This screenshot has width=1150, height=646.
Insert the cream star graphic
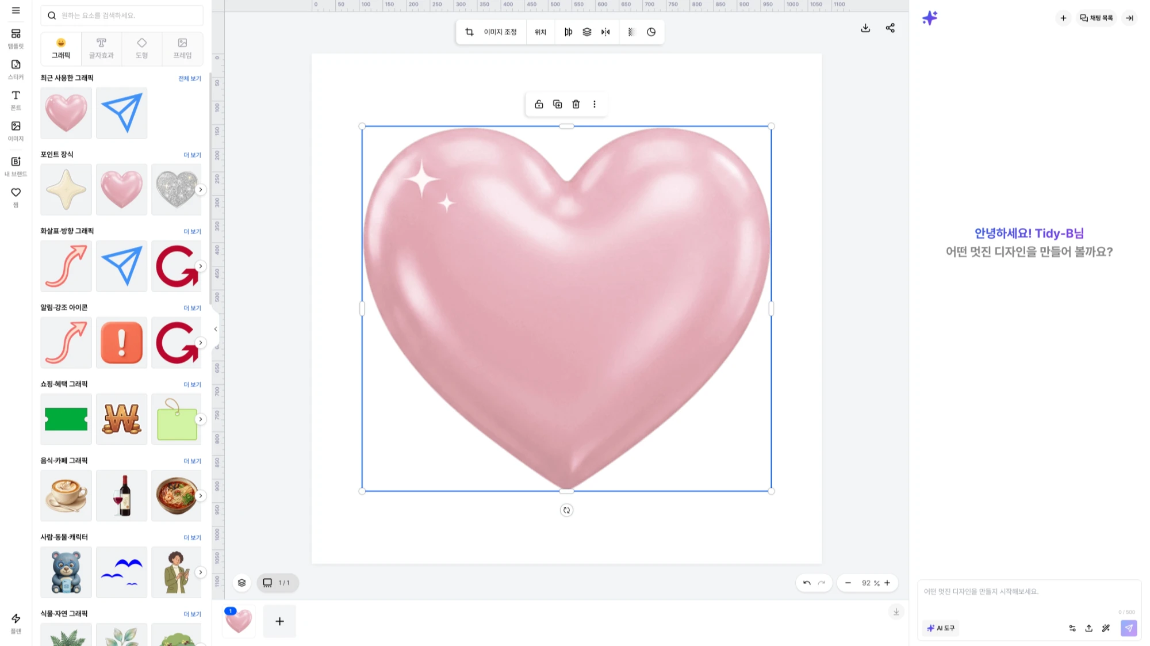66,189
